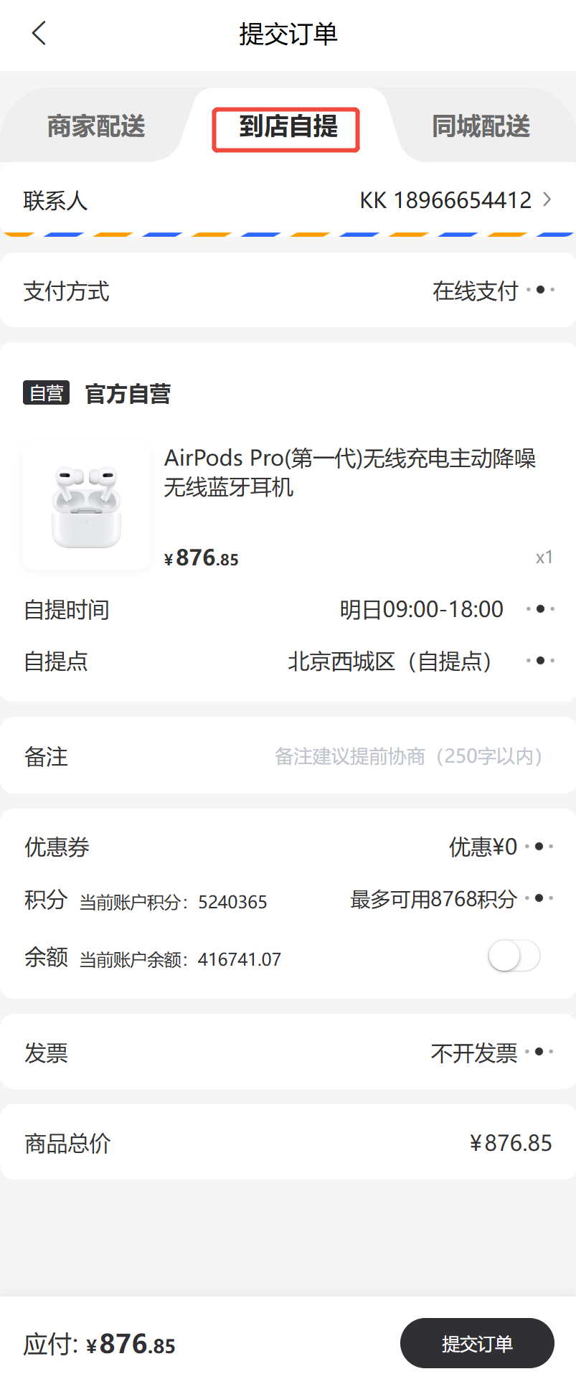This screenshot has width=576, height=1379.
Task: Open coupon options dots
Action: [539, 847]
